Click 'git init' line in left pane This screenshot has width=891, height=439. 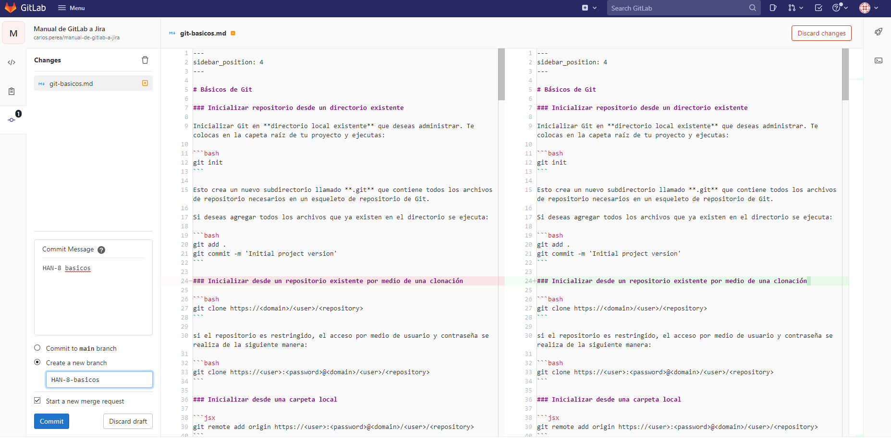tap(208, 162)
